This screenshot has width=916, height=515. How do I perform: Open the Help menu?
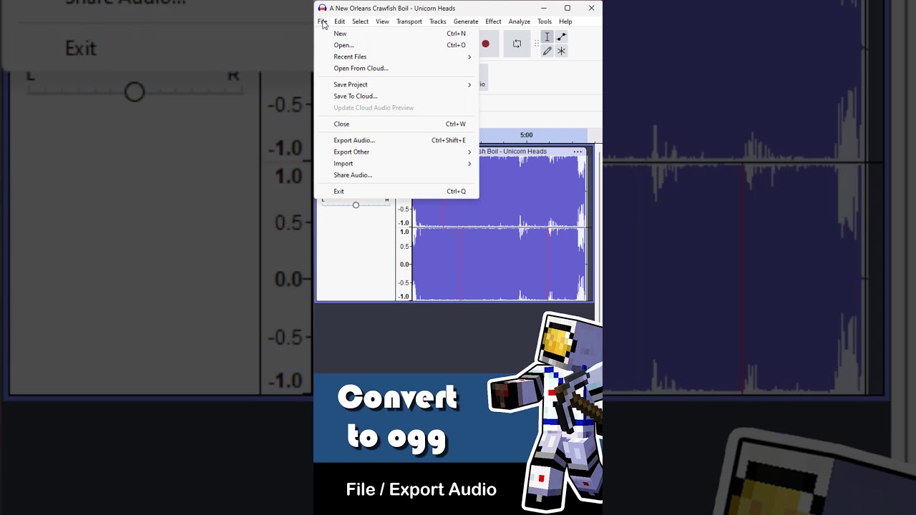tap(565, 21)
